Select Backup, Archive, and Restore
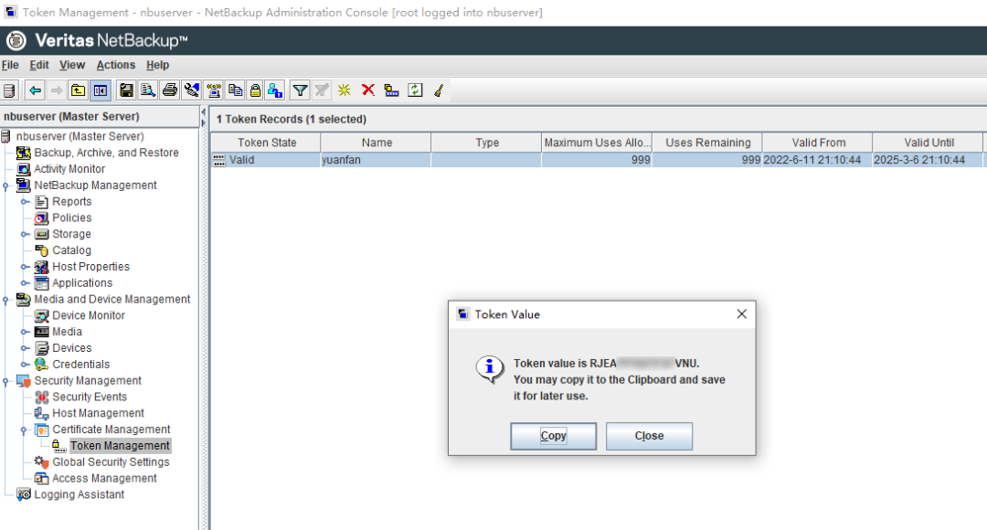The width and height of the screenshot is (987, 530). click(x=106, y=153)
